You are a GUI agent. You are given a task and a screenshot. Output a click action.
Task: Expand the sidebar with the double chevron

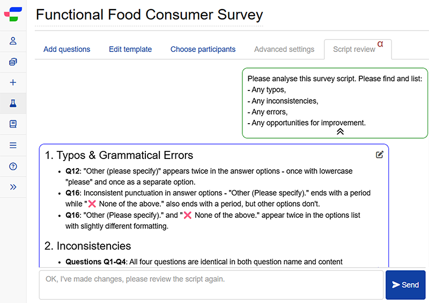click(13, 187)
